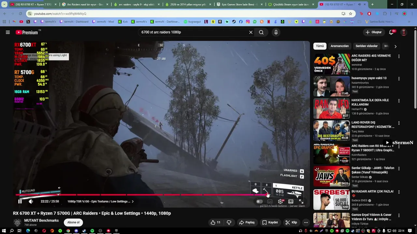Start voice search with the microphone

pos(276,32)
